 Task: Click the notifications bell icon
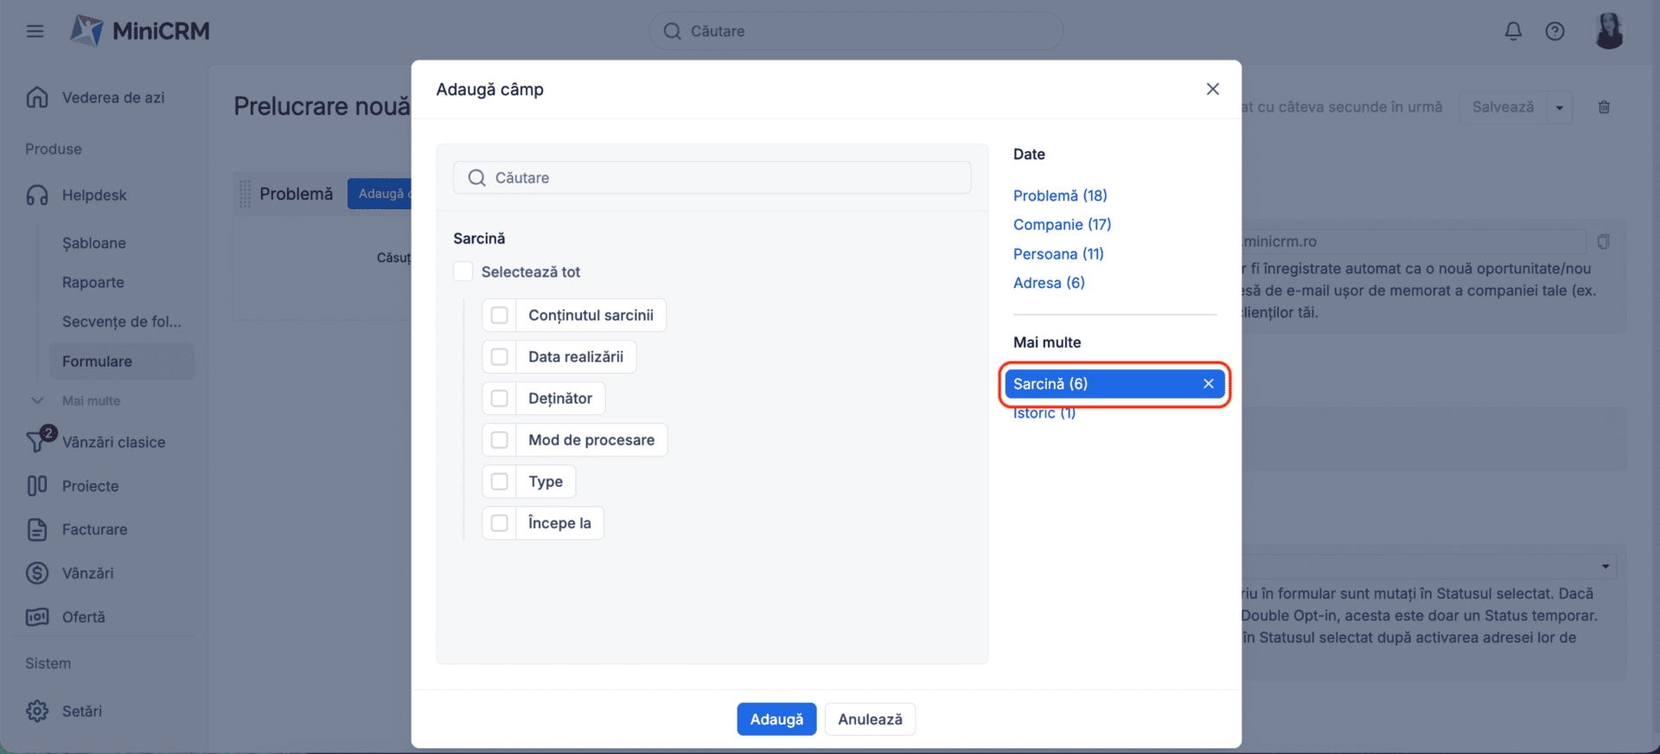click(x=1513, y=31)
